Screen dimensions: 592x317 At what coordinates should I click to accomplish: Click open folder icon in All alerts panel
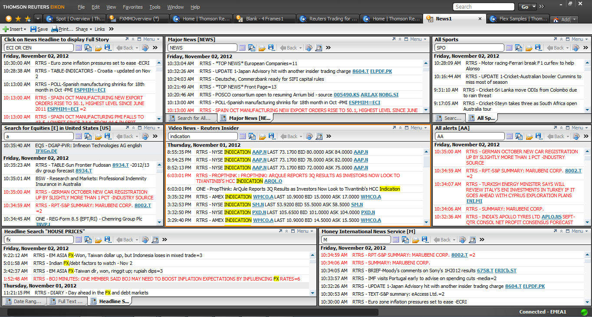529,136
